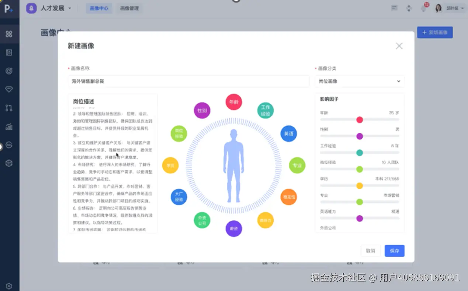Viewport: 468px width, 291px height.
Task: Open the apps grid sidebar icon
Action: point(9,34)
